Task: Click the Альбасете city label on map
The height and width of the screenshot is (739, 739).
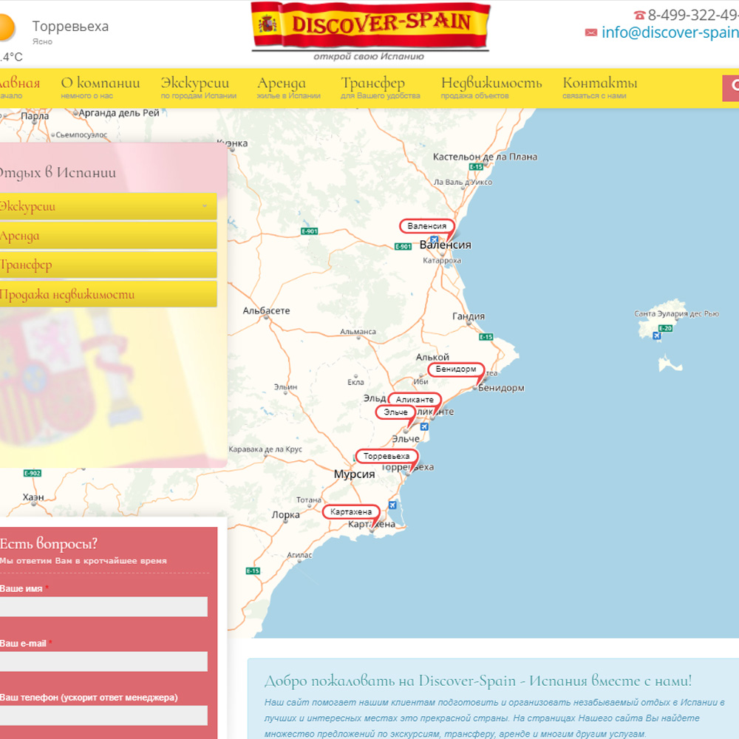Action: click(266, 310)
